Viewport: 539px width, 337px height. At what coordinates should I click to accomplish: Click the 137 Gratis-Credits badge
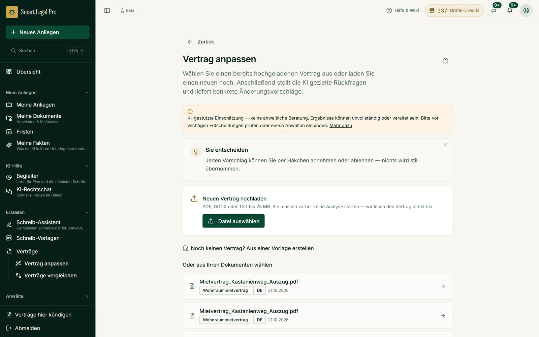tap(454, 10)
